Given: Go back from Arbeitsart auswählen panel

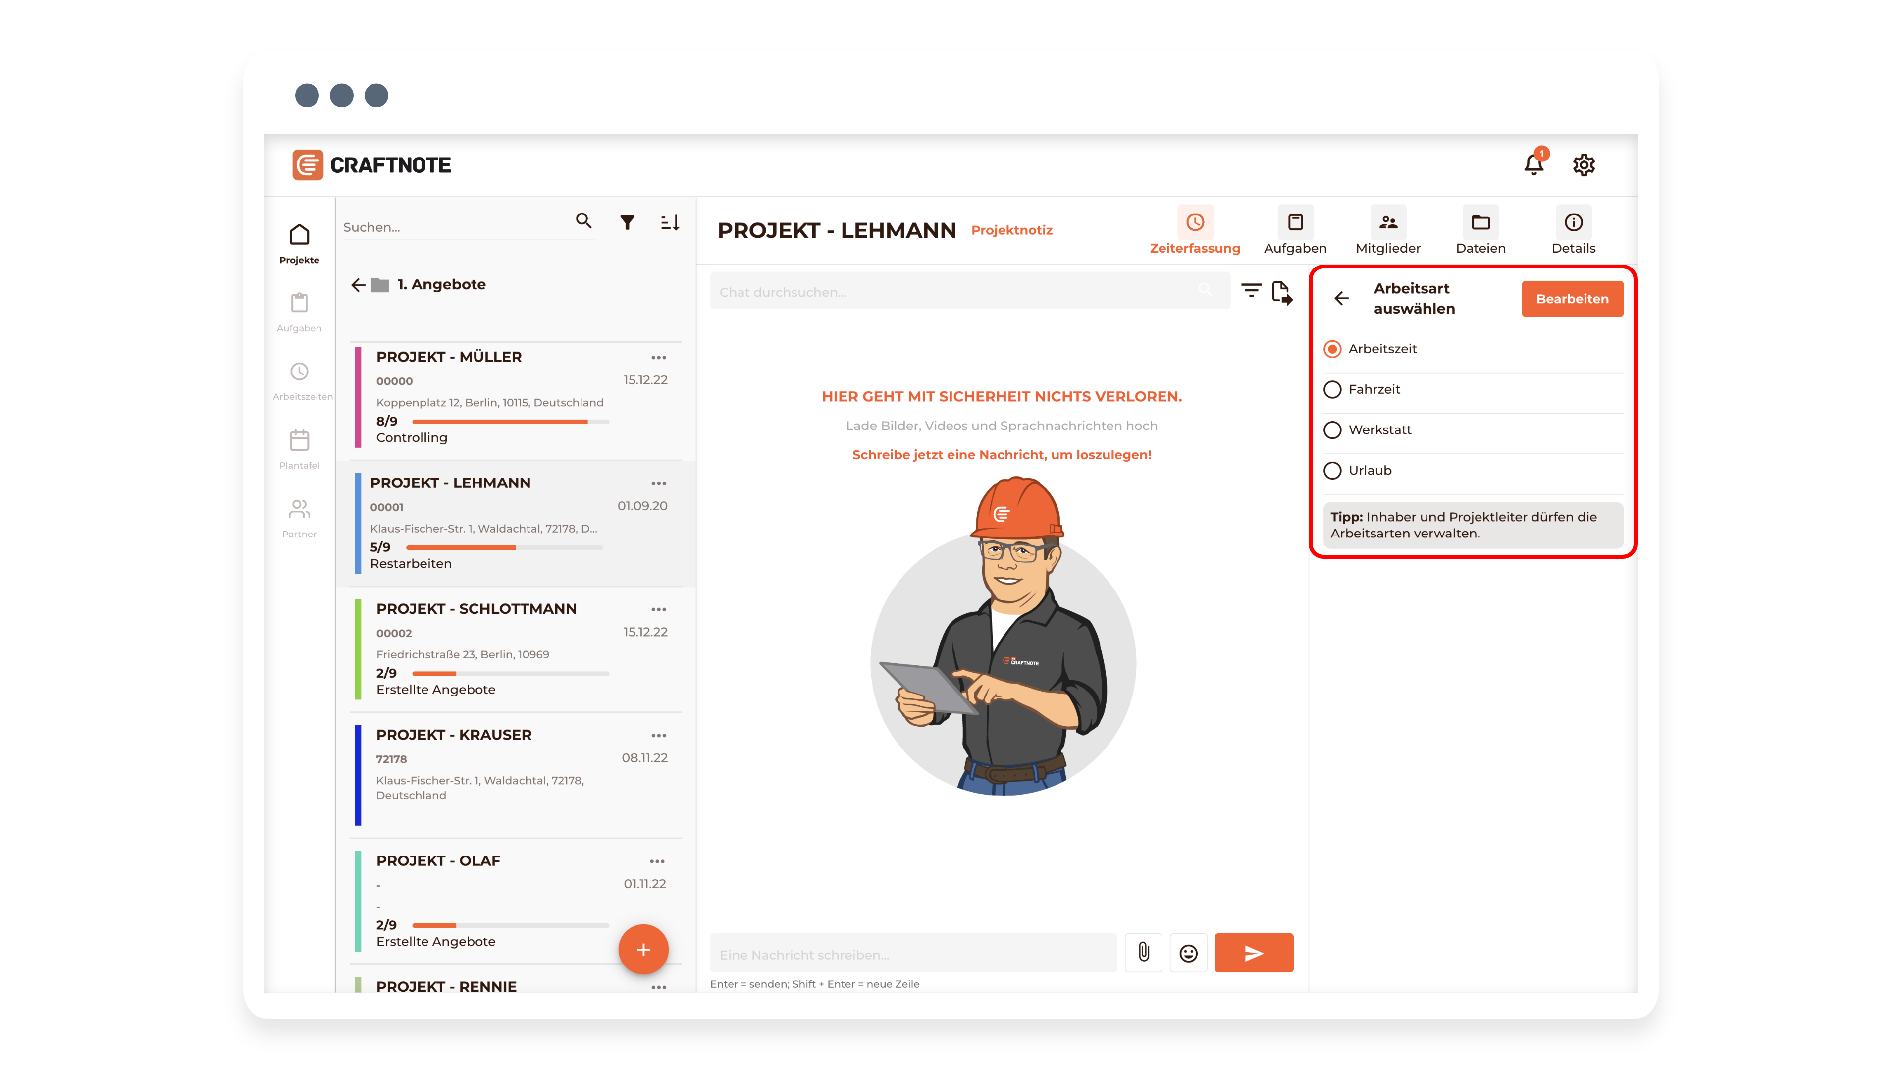Looking at the screenshot, I should tap(1342, 298).
